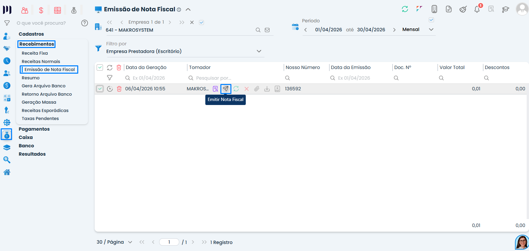529x251 pixels.
Task: Click the broom cleaning icon in the top bar
Action: point(463,9)
